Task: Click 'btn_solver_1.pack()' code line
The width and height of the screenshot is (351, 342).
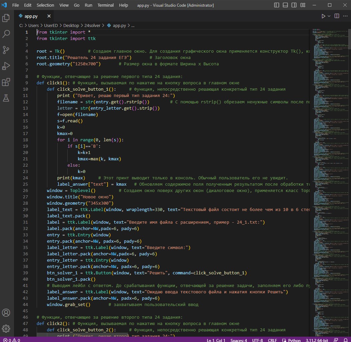Action: (x=71, y=279)
